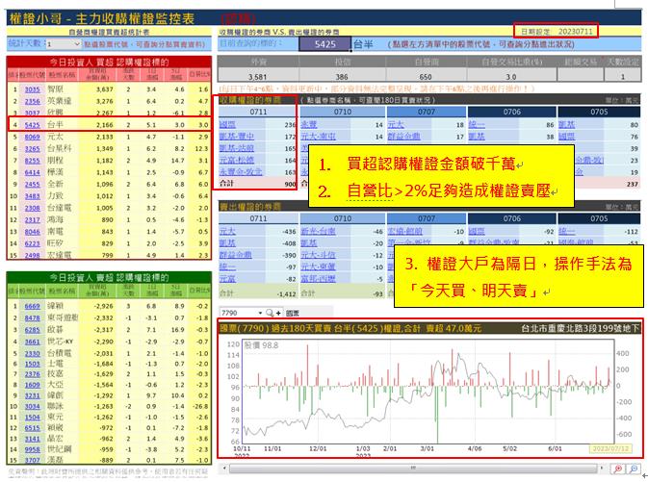Viewport: 648px width, 482px height.
Task: Open stock code 3035 智原 link
Action: click(32, 89)
